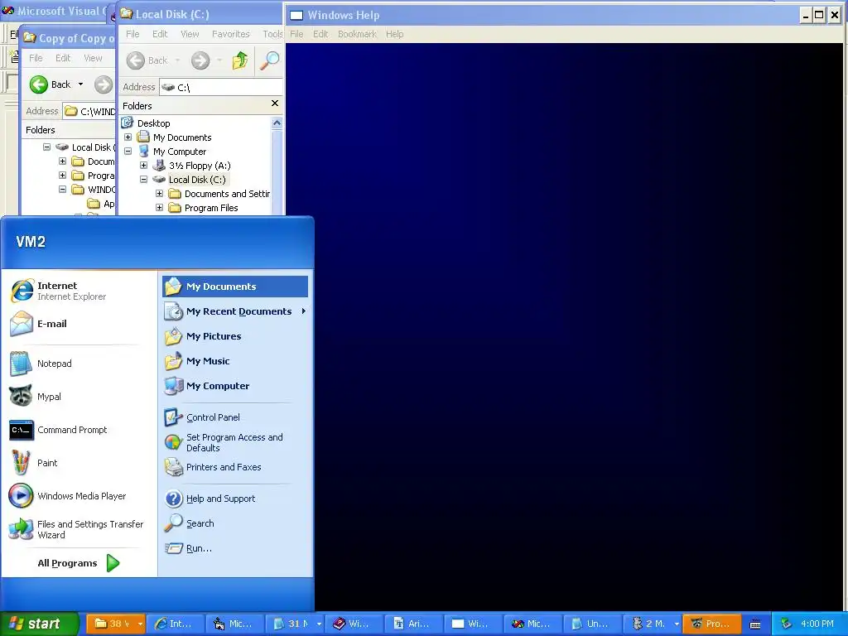Open Favorites menu in Local Disk window

coord(230,34)
